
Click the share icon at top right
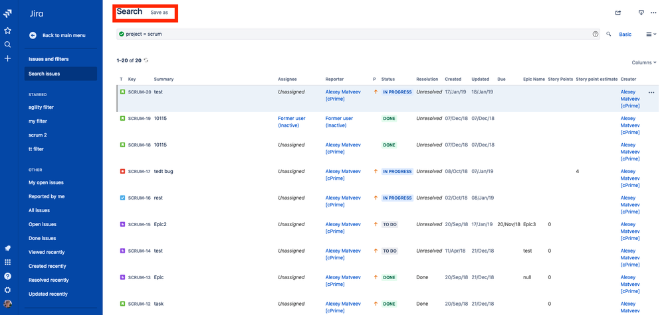pos(618,13)
